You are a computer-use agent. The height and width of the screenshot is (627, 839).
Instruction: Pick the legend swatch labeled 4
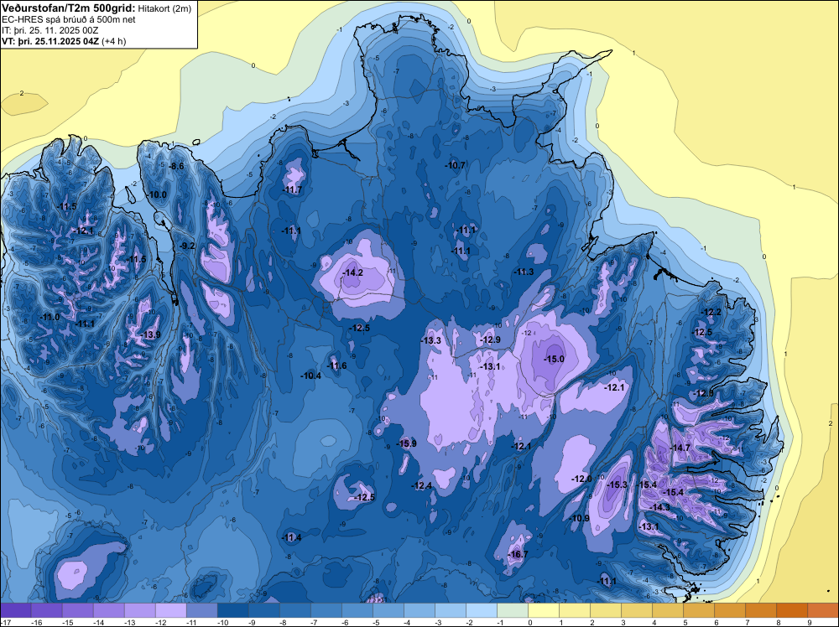coord(668,610)
